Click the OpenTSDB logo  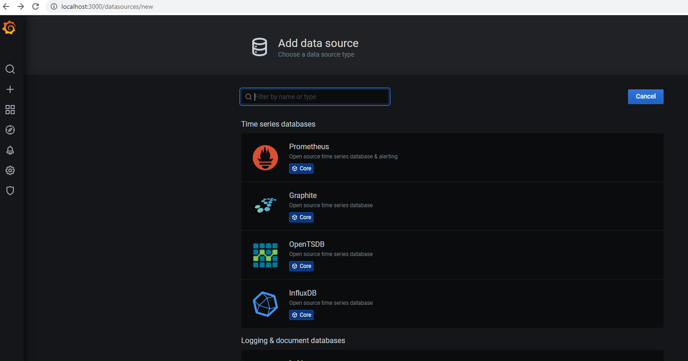click(265, 255)
